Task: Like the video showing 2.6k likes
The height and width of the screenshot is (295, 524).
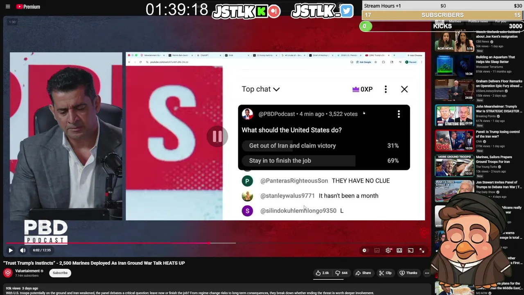Action: point(322,273)
